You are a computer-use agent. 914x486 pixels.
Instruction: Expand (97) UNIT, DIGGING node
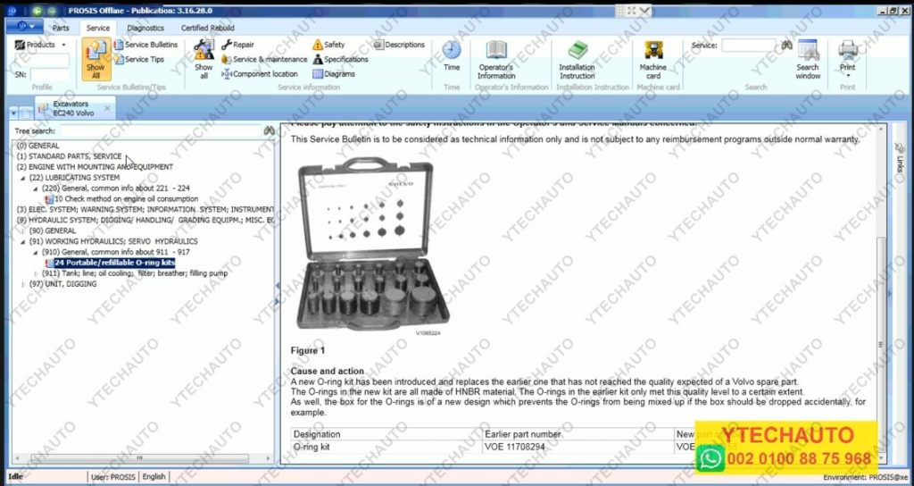coord(23,284)
